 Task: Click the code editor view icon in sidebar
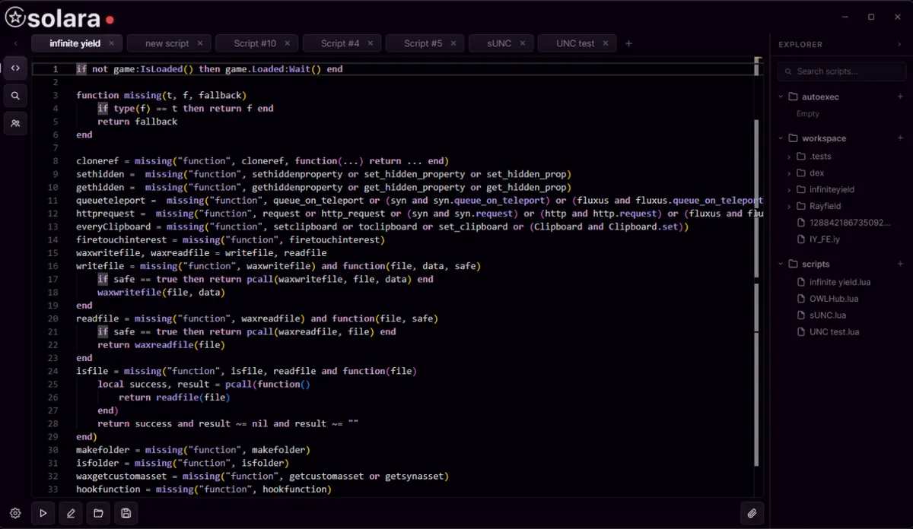(x=15, y=68)
